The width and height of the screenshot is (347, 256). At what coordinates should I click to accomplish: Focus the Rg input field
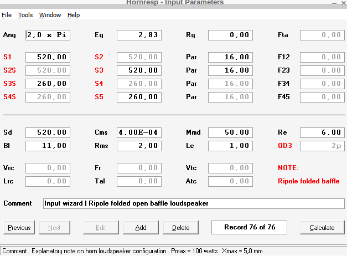tap(230, 35)
